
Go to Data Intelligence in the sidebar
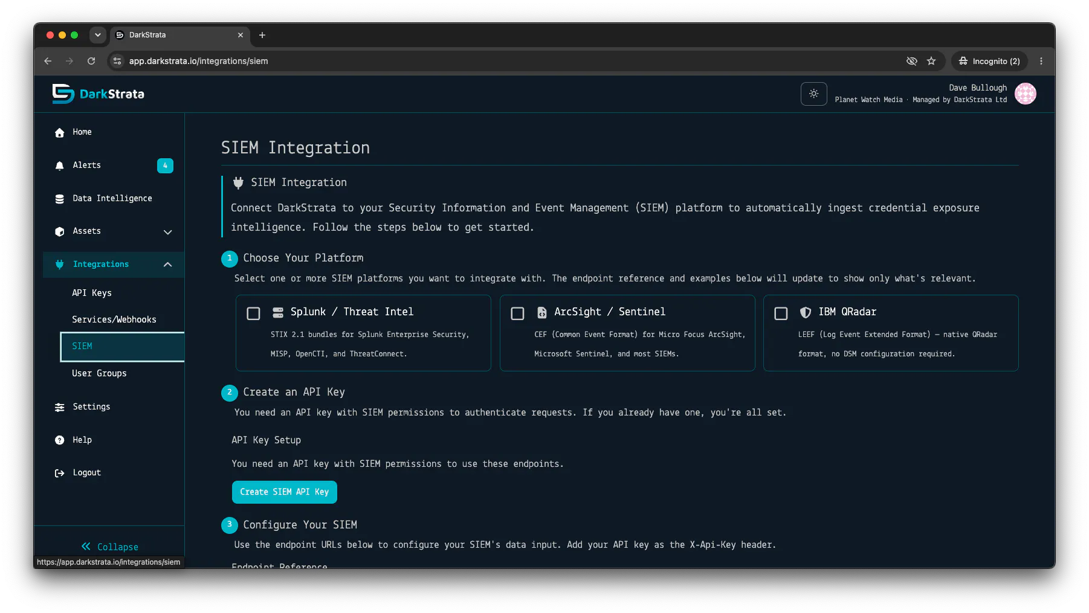pos(114,199)
